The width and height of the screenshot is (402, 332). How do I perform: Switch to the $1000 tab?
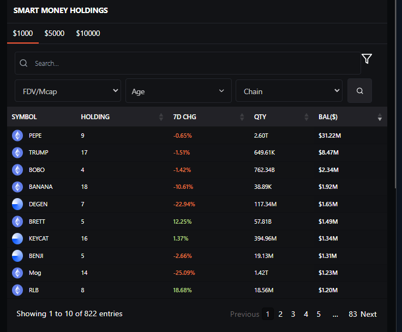[x=23, y=33]
